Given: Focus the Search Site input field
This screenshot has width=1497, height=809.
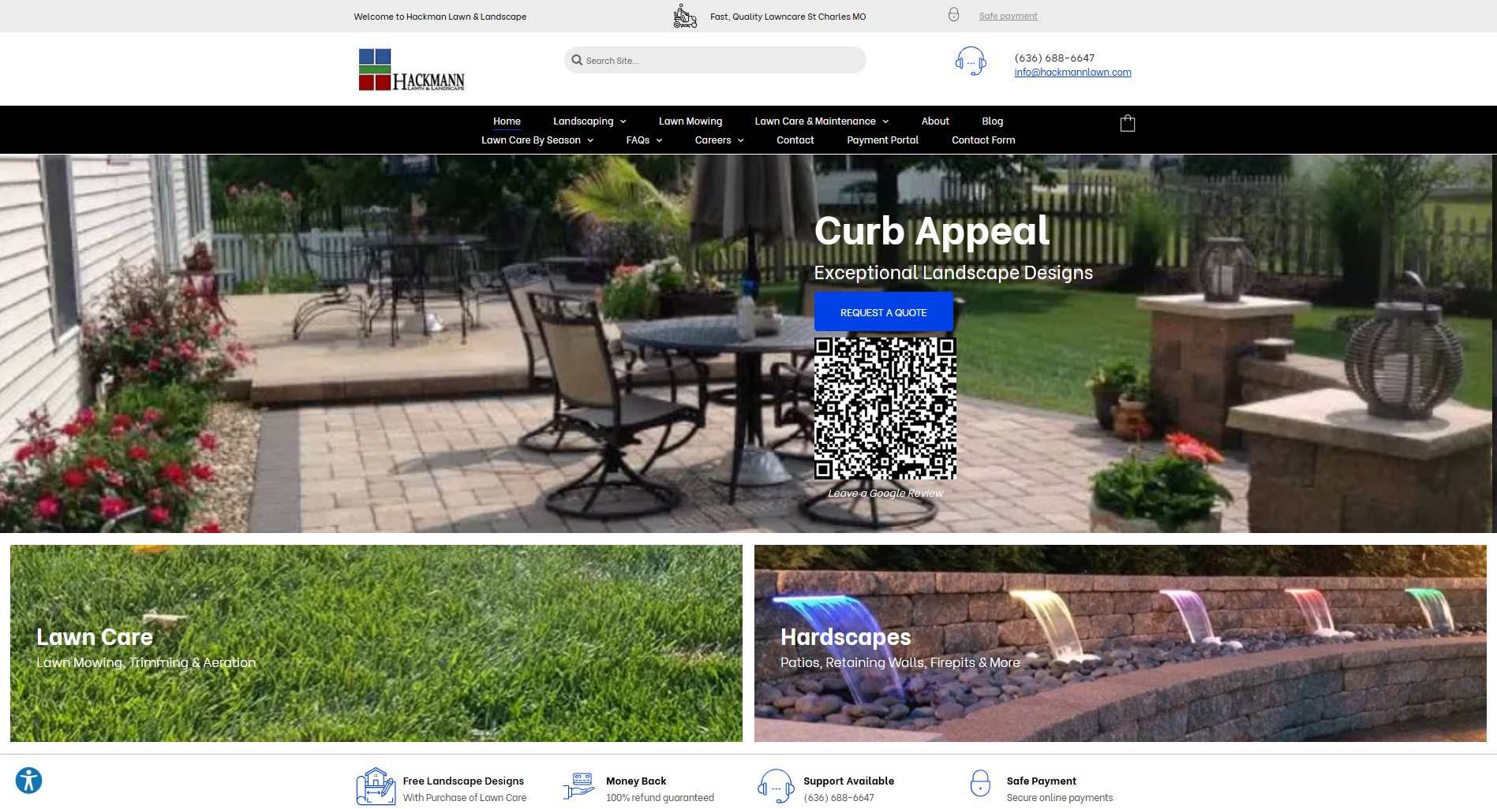Looking at the screenshot, I should tap(715, 60).
